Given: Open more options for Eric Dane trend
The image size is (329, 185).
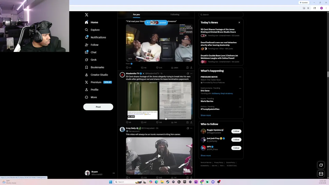Looking at the screenshot, I should click(240, 88).
